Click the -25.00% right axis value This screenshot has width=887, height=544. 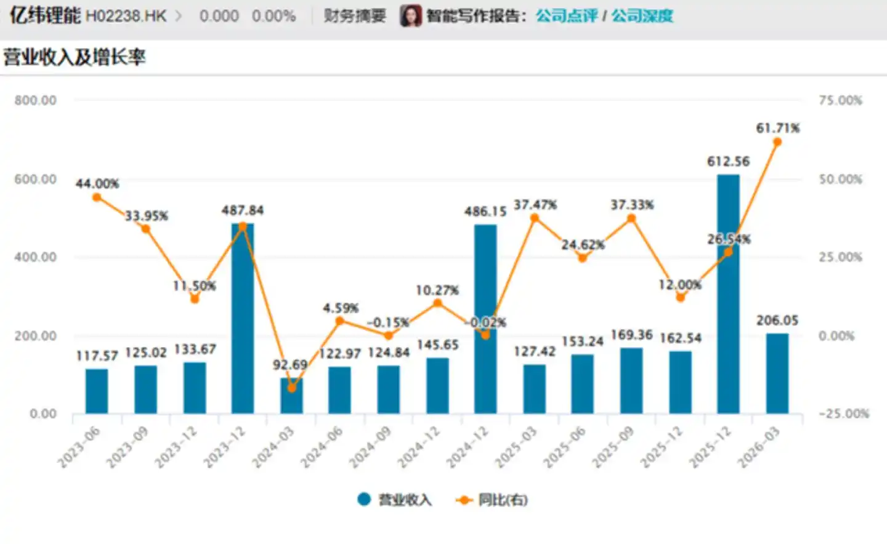[x=843, y=414]
